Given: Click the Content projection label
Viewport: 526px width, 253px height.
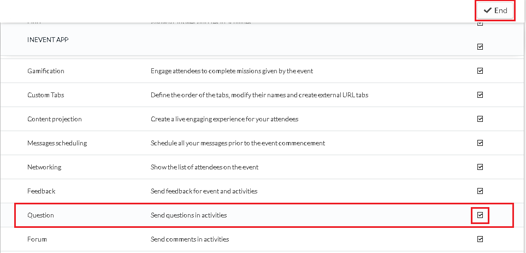Looking at the screenshot, I should tap(54, 119).
